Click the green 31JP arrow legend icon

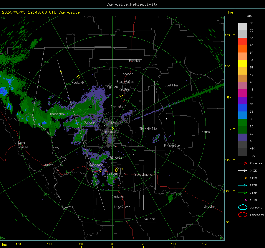pyautogui.click(x=243, y=193)
